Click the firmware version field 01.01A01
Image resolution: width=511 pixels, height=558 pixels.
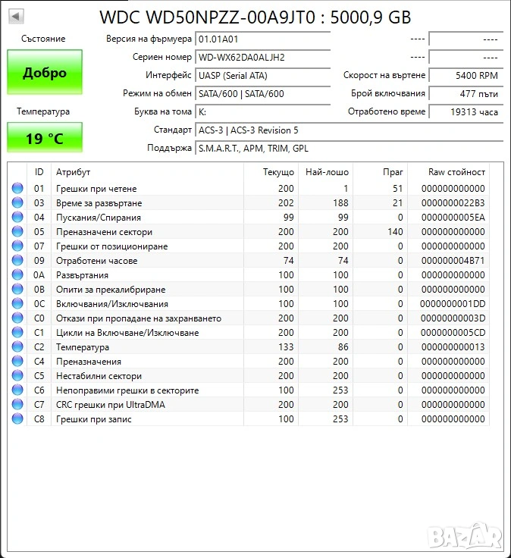click(262, 39)
